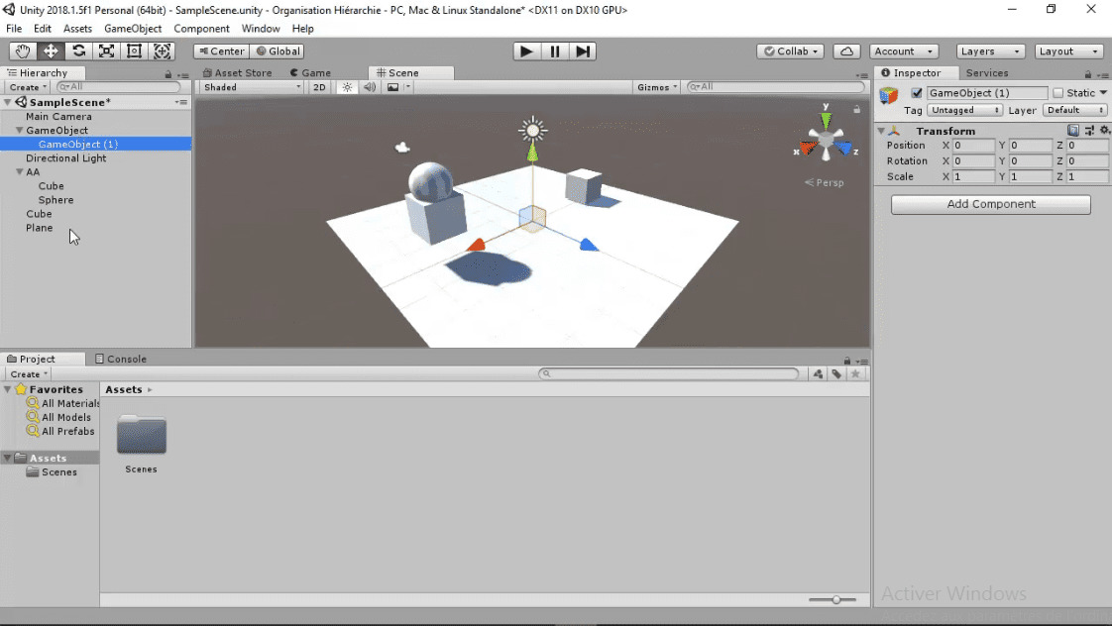Toggle 2D mode in the Scene view
This screenshot has height=626, width=1112.
point(317,86)
